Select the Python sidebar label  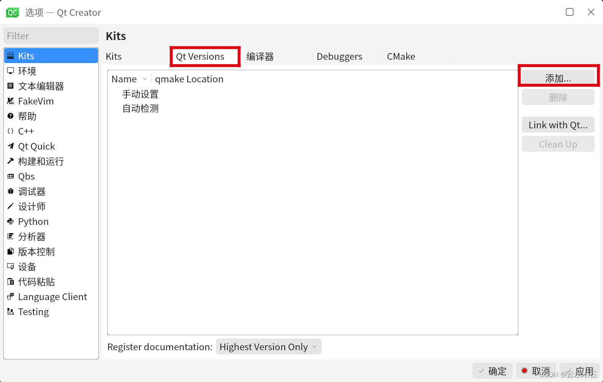coord(33,222)
